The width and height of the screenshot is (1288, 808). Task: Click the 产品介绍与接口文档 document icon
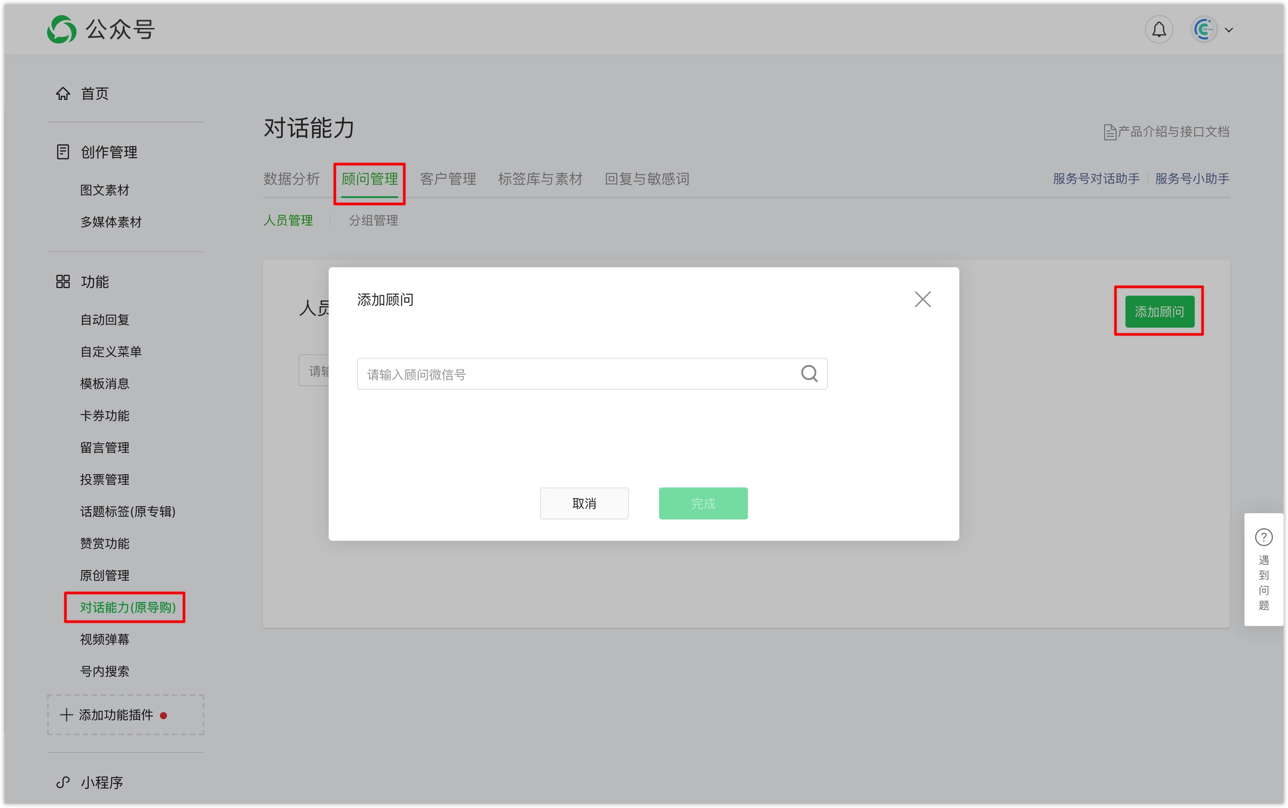point(1109,131)
